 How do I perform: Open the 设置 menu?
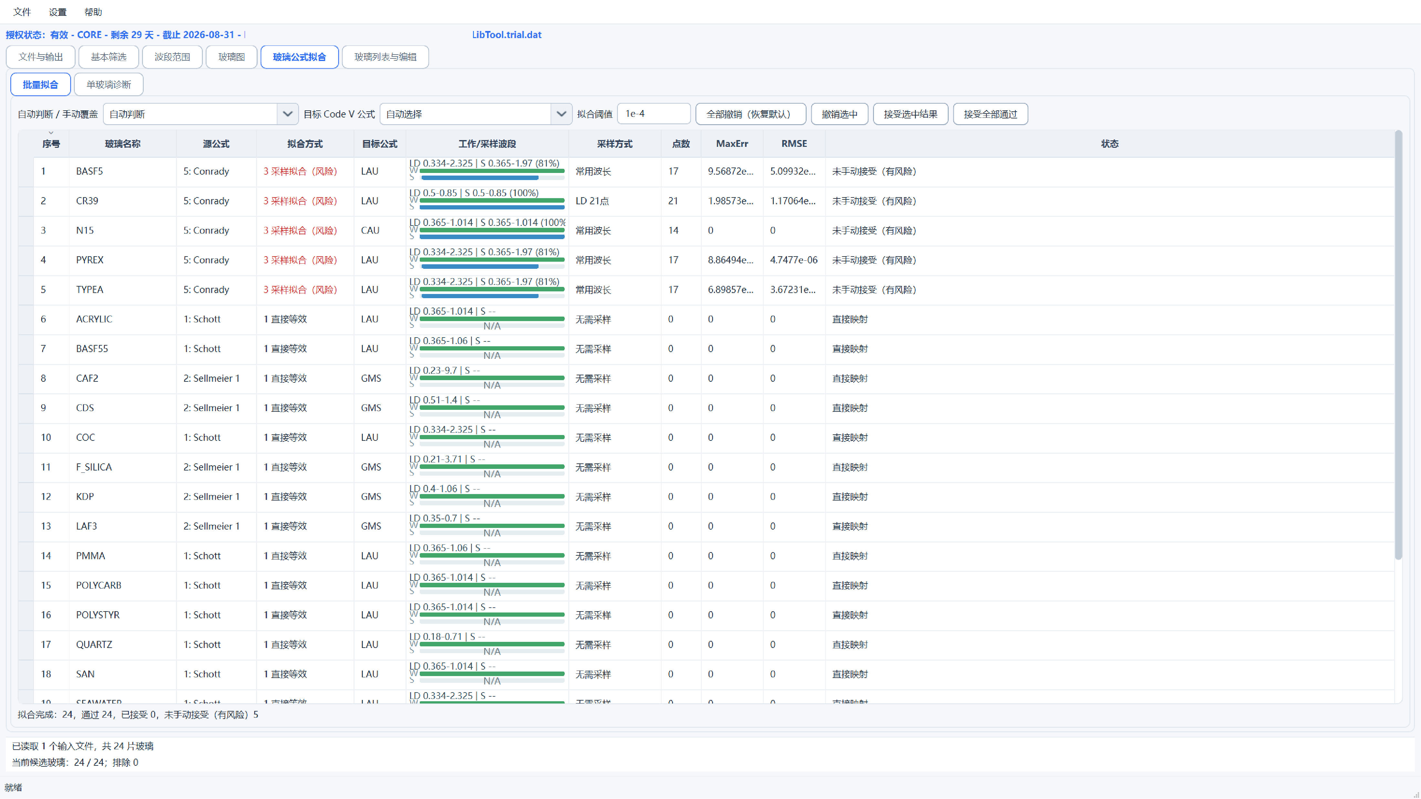57,12
